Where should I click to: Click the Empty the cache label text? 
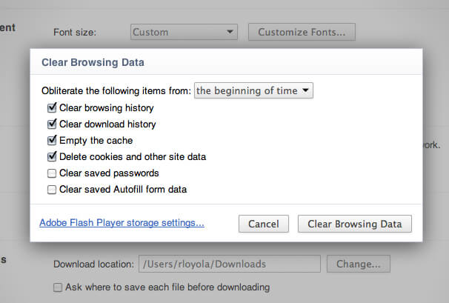[96, 140]
